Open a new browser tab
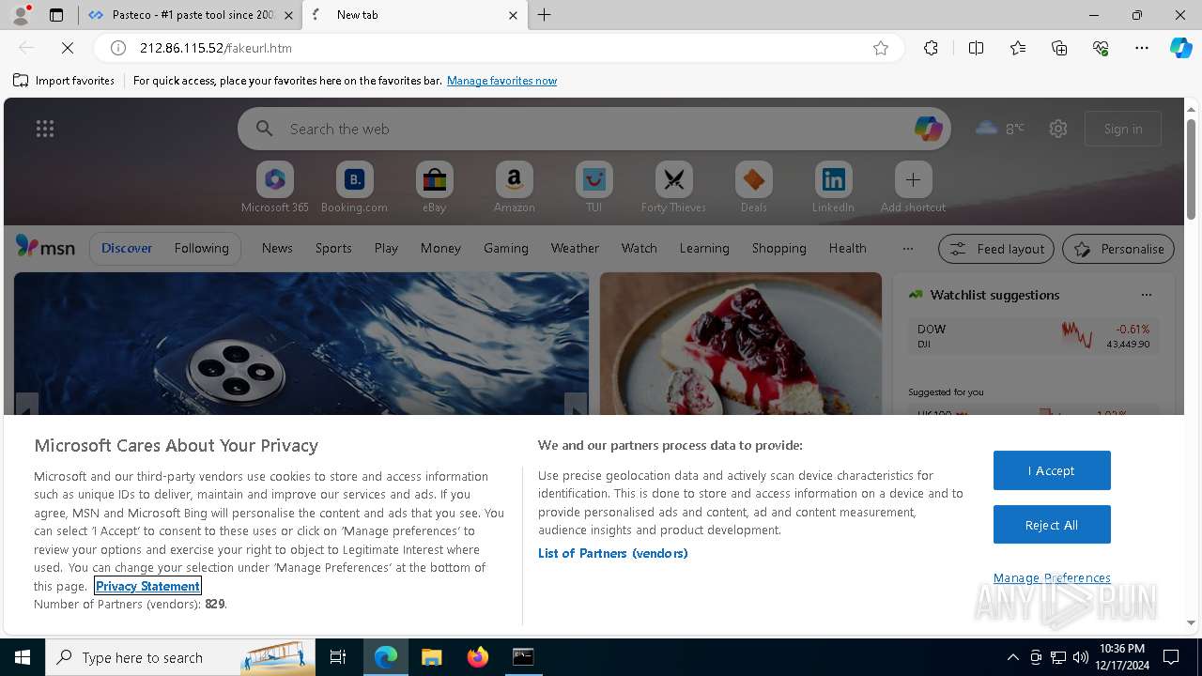 point(545,15)
